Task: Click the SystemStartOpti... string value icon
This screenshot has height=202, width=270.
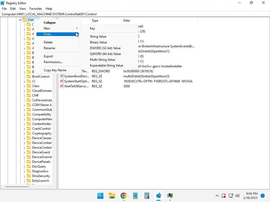Action: [x=62, y=81]
